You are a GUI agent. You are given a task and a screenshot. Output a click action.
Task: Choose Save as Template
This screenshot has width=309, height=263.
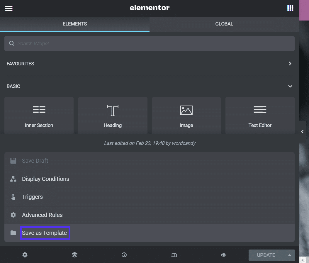pyautogui.click(x=44, y=233)
